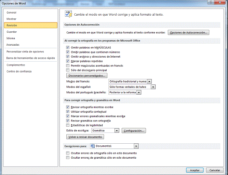Select the General category in sidebar
Image resolution: width=228 pixels, height=175 pixels.
(12, 12)
